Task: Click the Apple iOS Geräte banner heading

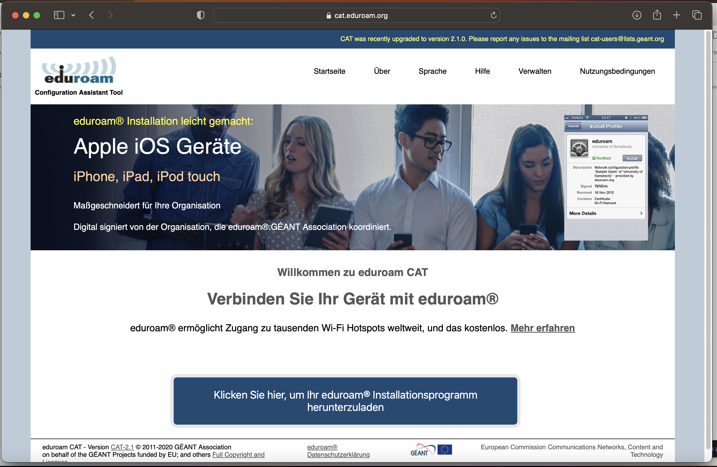Action: (157, 147)
